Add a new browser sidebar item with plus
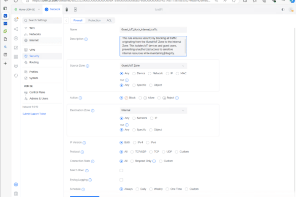Viewport: 296px width, 197px height. coord(5,63)
